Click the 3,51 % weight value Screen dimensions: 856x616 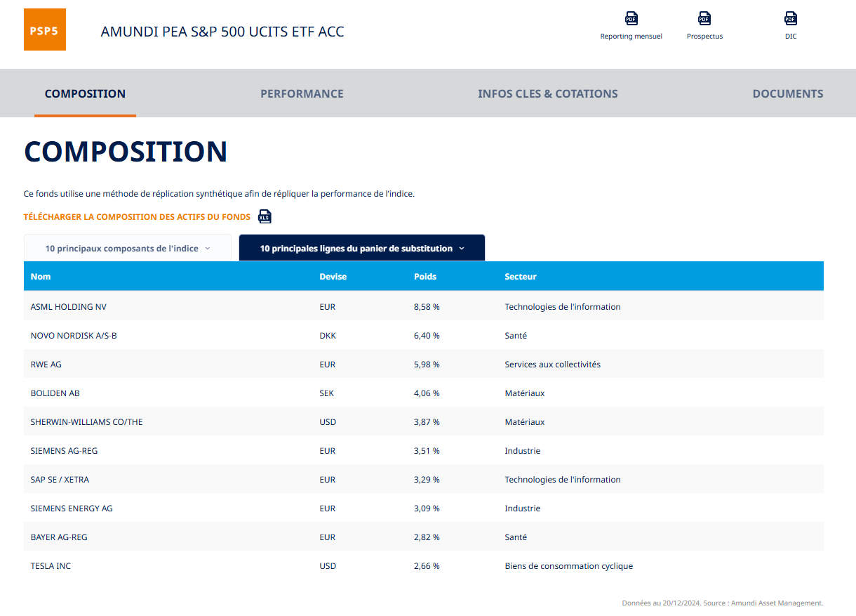pos(427,451)
